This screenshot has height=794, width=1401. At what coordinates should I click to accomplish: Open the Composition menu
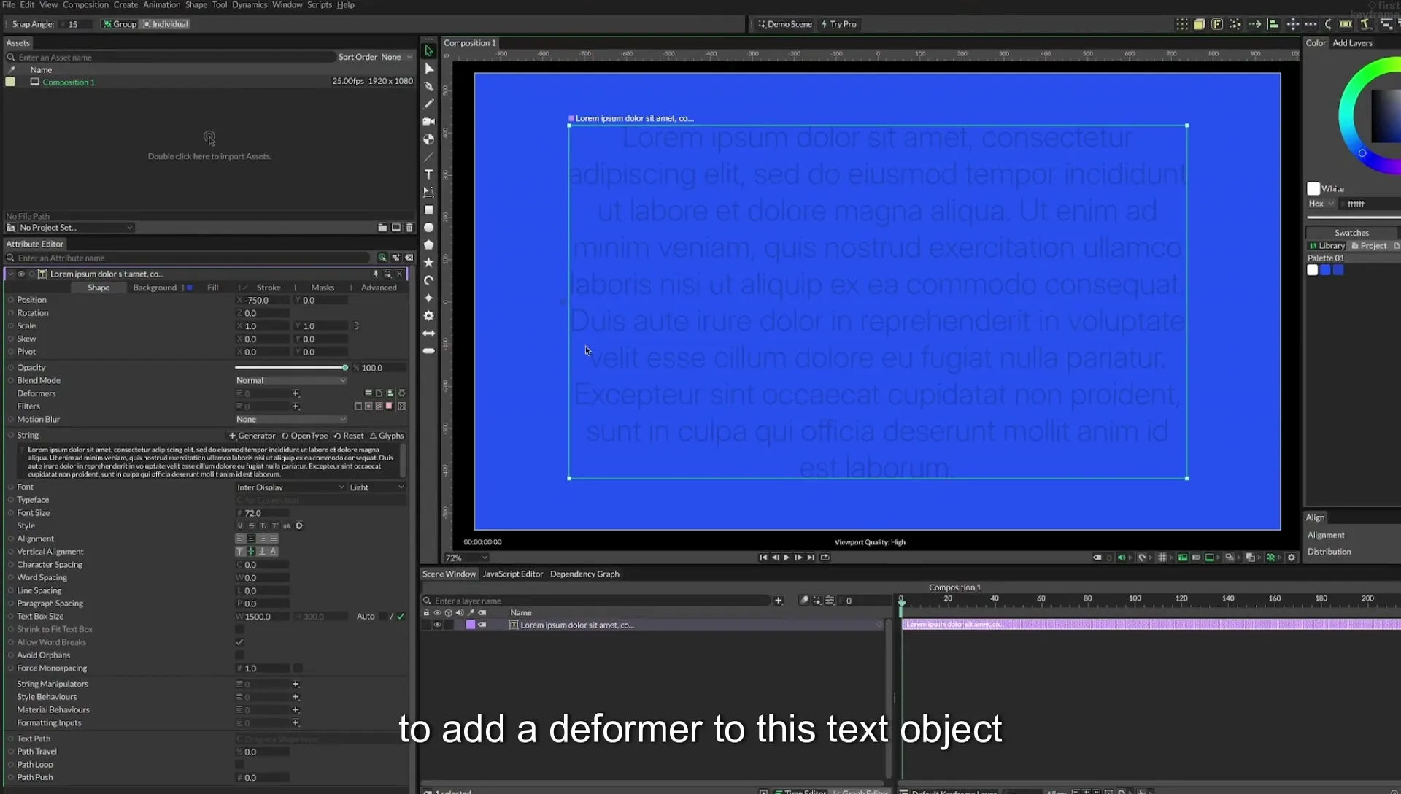coord(85,5)
